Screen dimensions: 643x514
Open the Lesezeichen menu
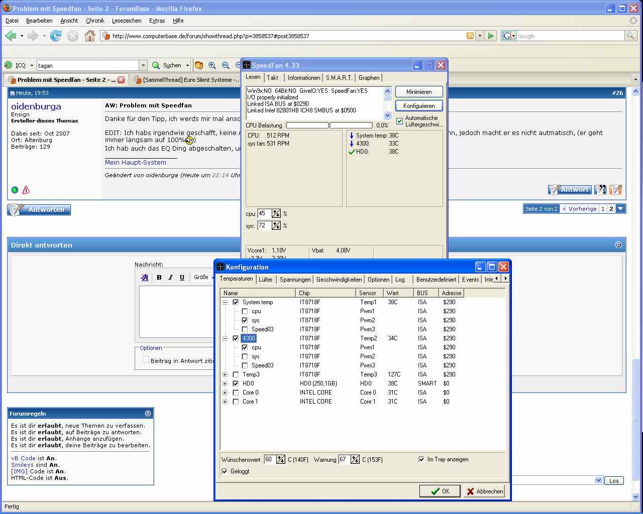(x=127, y=21)
